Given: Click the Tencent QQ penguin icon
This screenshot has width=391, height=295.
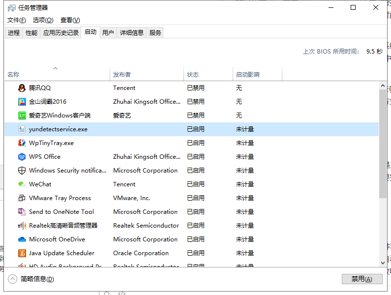Looking at the screenshot, I should (22, 88).
